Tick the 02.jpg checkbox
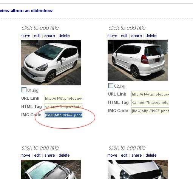The width and height of the screenshot is (193, 179). [x=111, y=86]
